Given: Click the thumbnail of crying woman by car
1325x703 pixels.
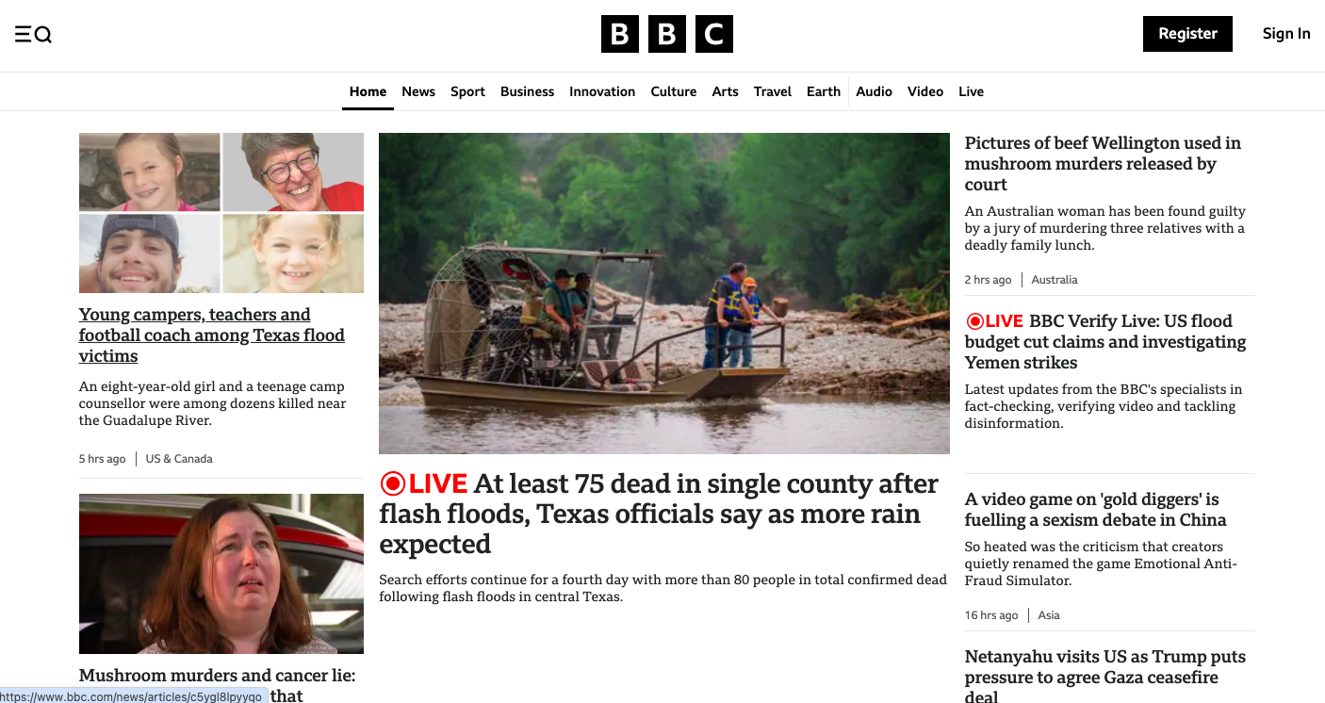Looking at the screenshot, I should [x=221, y=574].
